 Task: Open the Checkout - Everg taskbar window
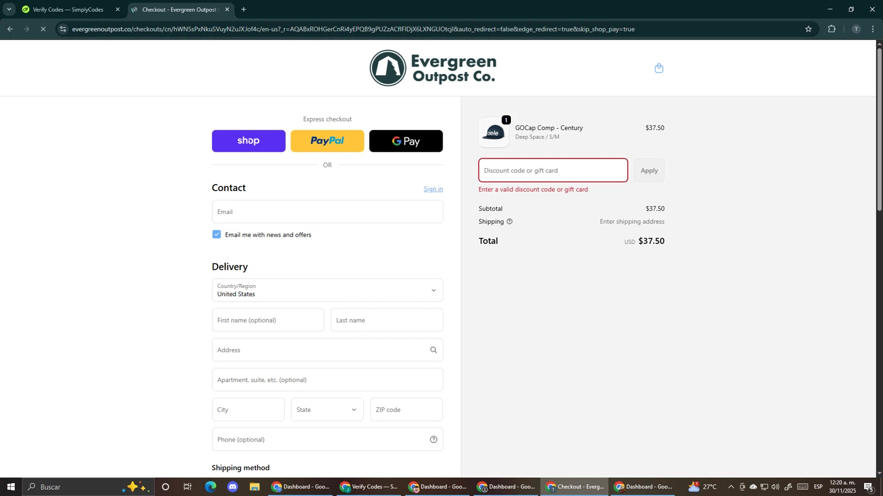575,487
